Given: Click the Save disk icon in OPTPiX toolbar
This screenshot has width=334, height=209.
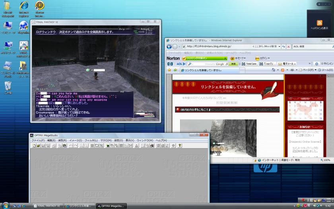Looking at the screenshot, I should [43, 145].
